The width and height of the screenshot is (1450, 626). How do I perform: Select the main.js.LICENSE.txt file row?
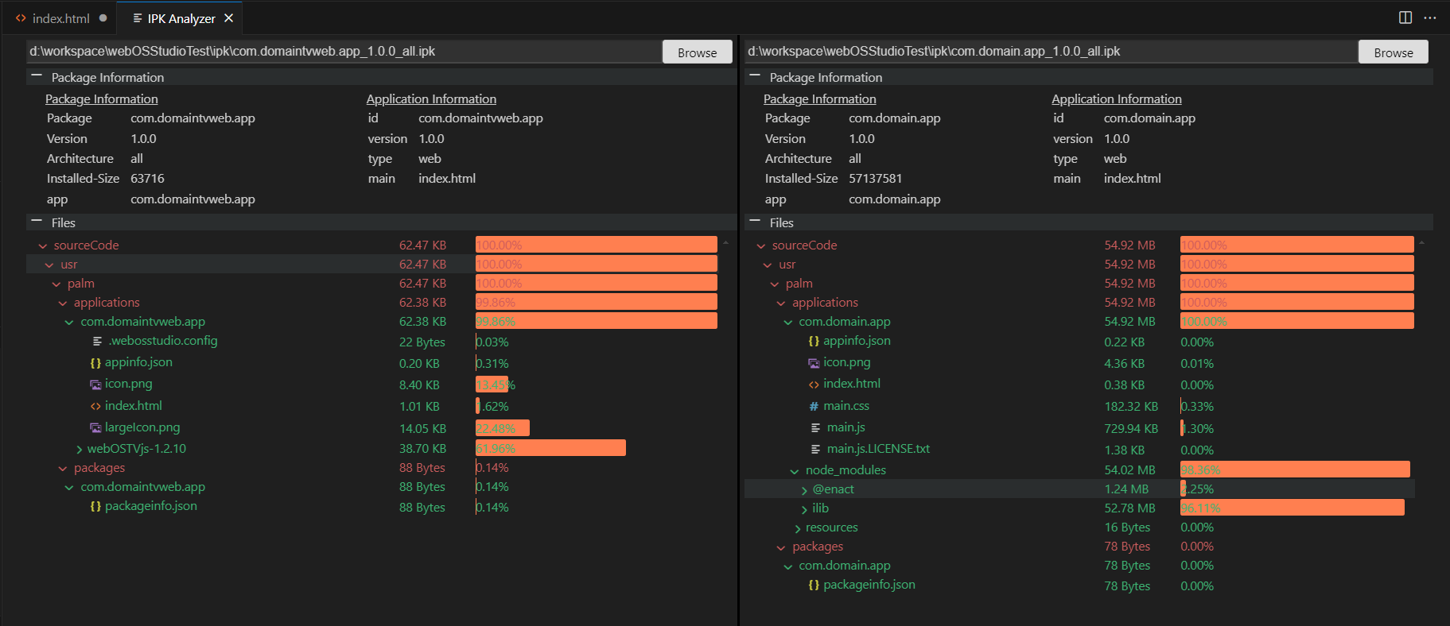click(x=1079, y=449)
